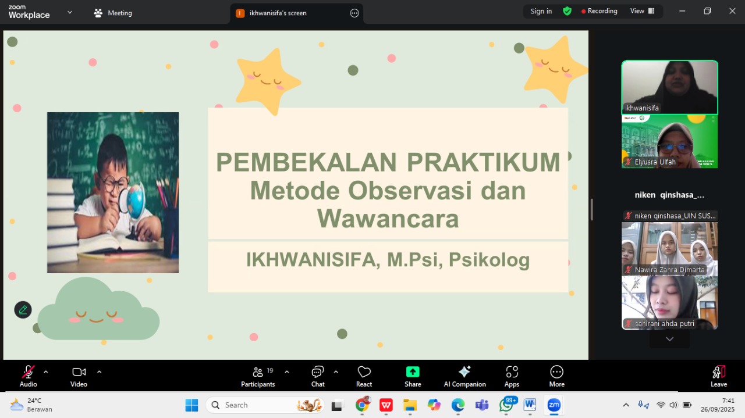Click the panel resize divider handle

(591, 209)
